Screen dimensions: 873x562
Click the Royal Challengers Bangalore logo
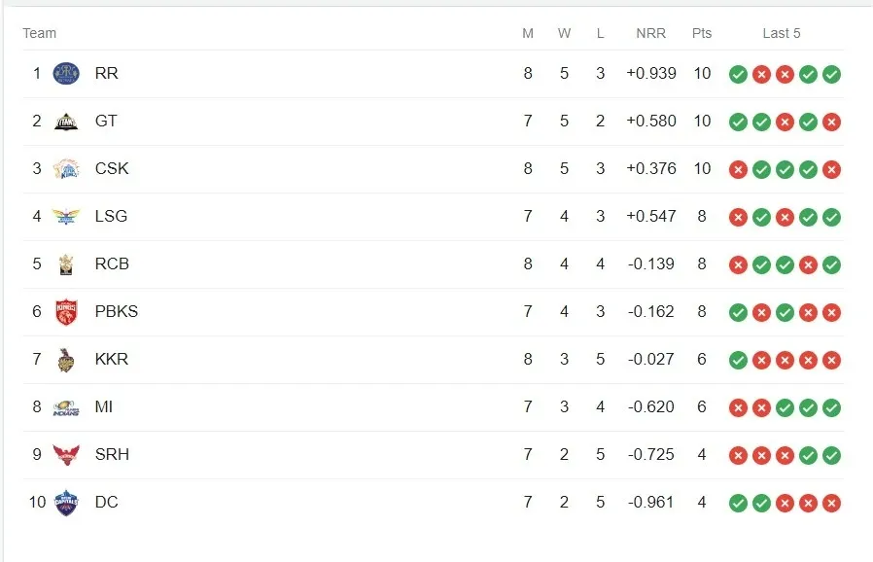coord(66,263)
